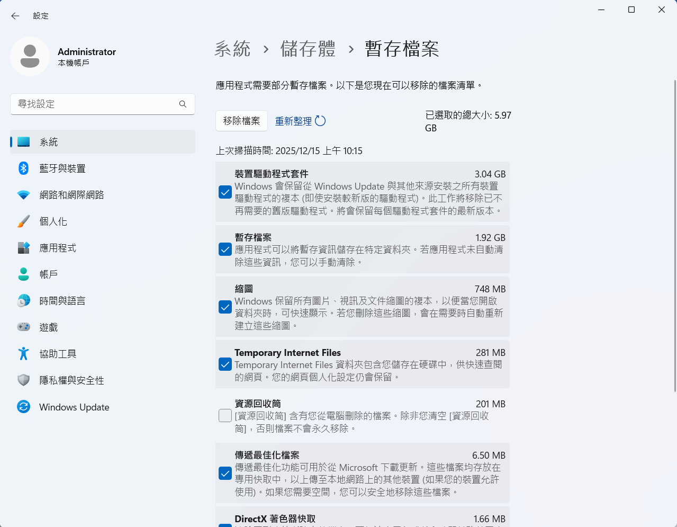Deselect Temporary Internet Files
The image size is (677, 527).
225,364
